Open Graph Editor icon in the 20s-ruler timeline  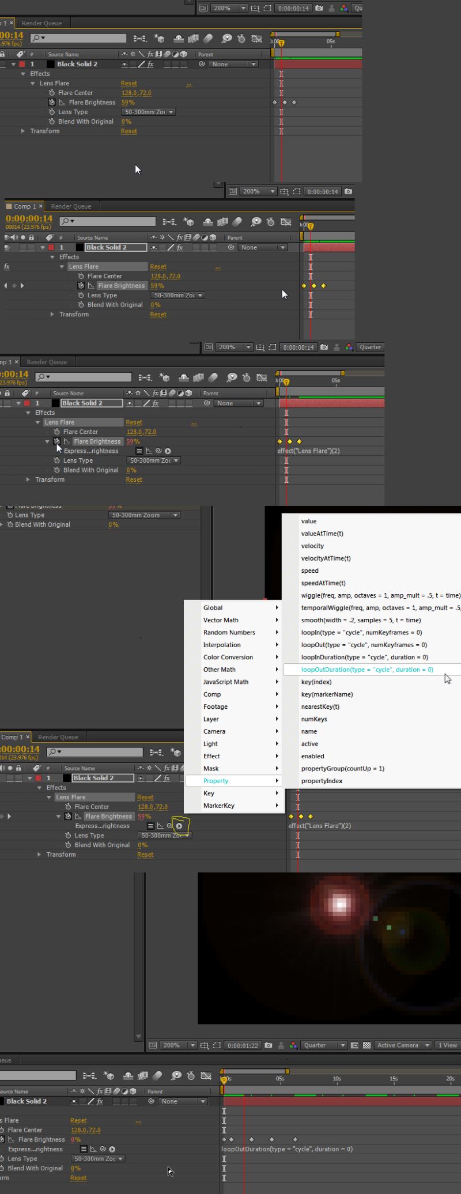click(x=206, y=1075)
